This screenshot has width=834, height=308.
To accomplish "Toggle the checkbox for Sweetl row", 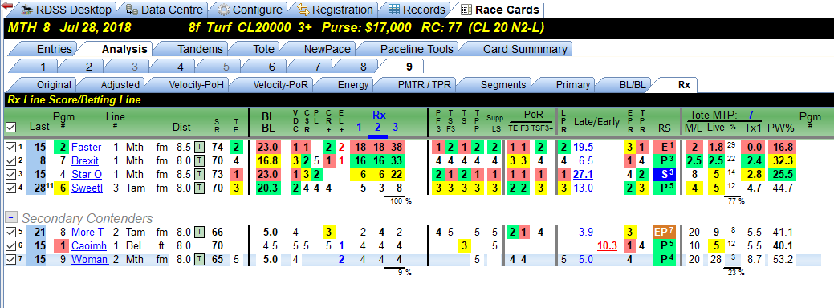I will pyautogui.click(x=10, y=188).
